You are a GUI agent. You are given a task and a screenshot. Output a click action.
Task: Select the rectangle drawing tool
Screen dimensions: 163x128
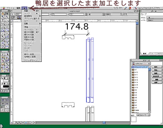click(7, 23)
